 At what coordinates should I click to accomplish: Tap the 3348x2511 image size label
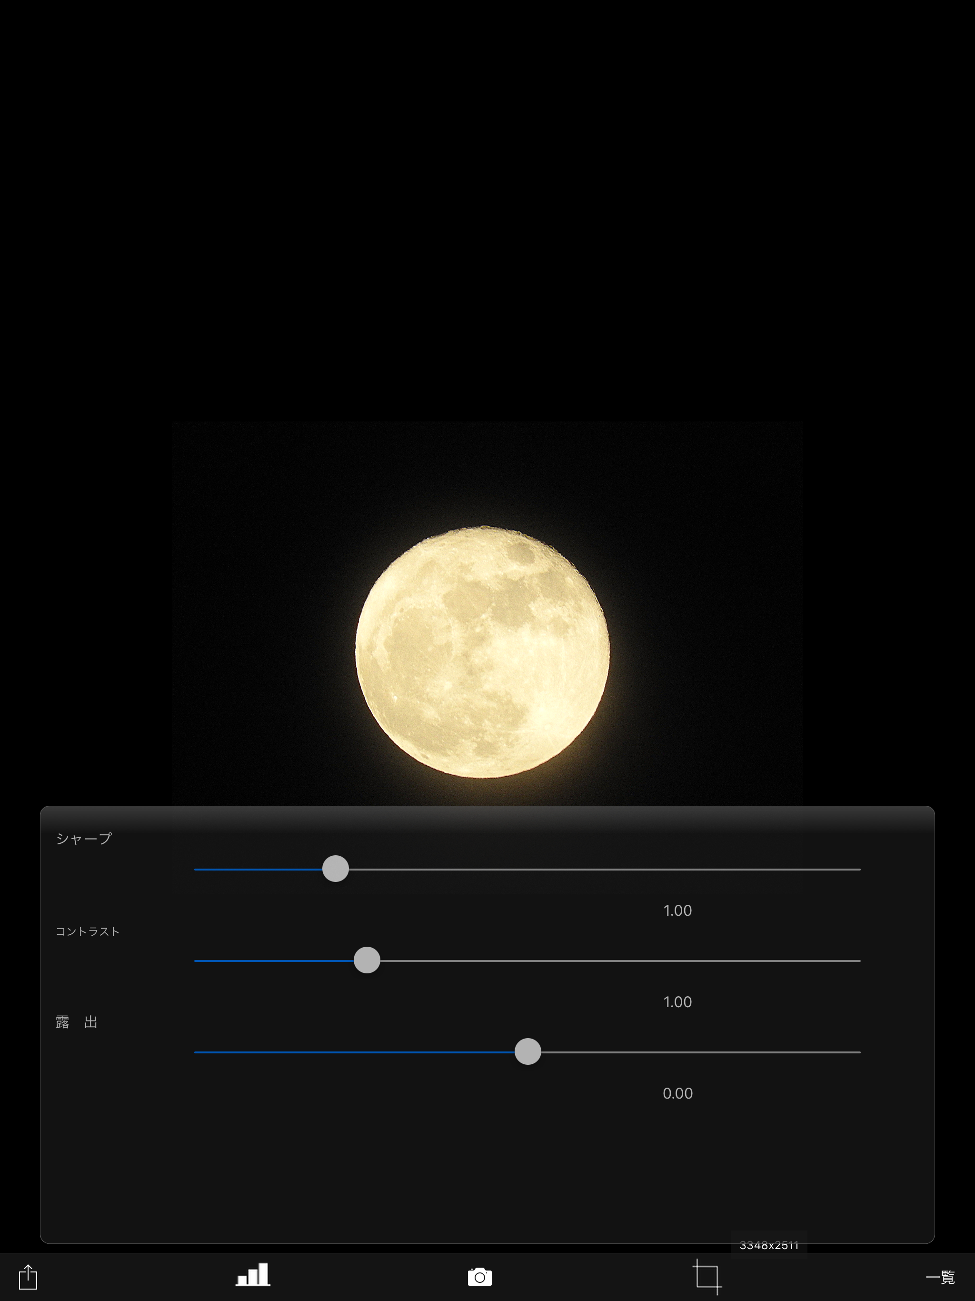click(768, 1245)
